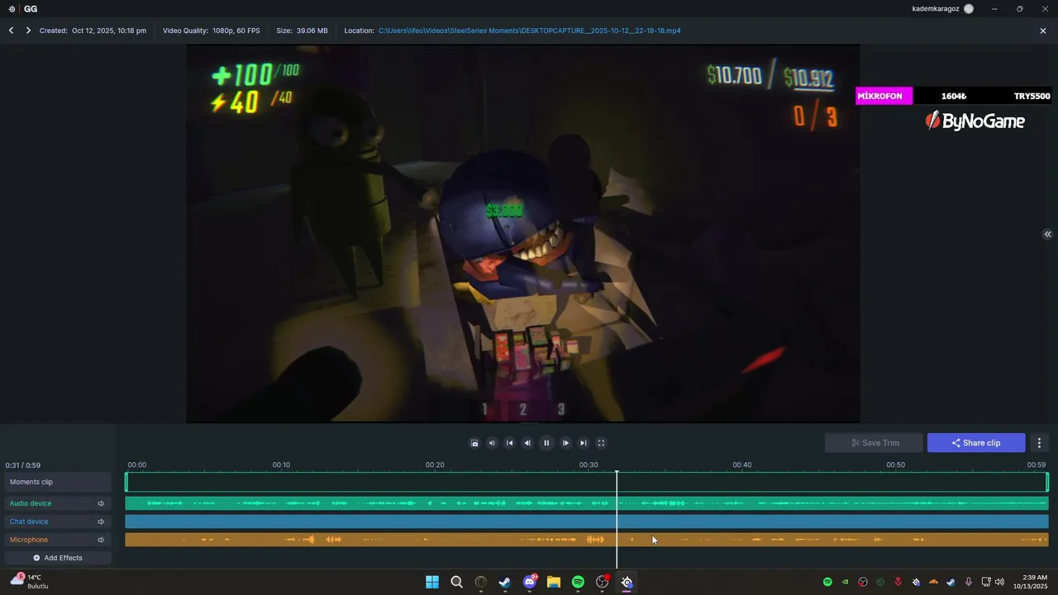
Task: Click the round dark circle taskbar app
Action: (481, 582)
